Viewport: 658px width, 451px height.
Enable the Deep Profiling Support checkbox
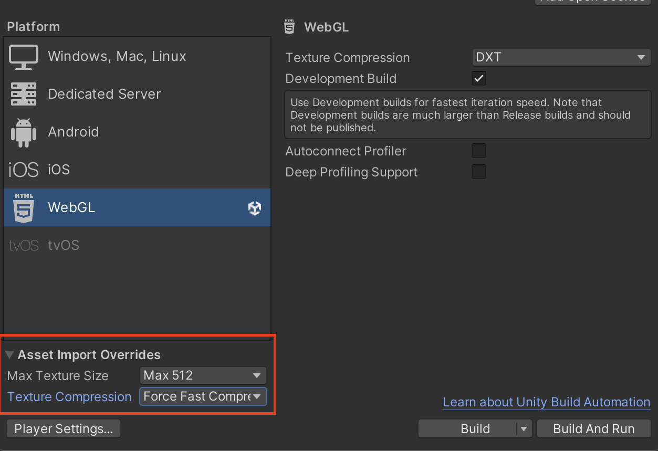tap(479, 172)
